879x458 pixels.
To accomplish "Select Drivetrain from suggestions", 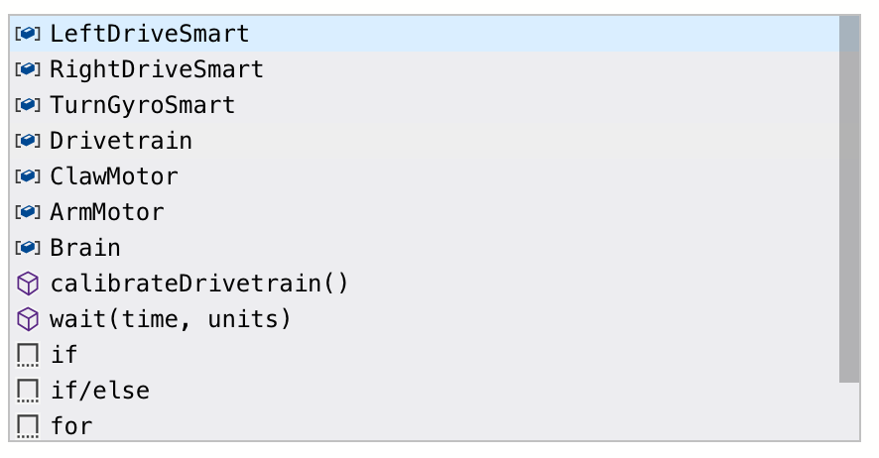I will 121,141.
